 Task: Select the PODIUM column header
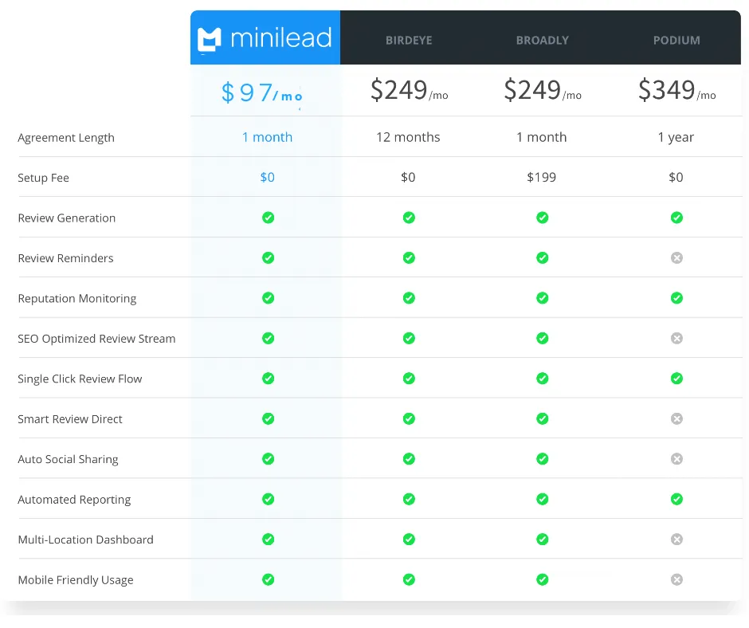pos(676,40)
